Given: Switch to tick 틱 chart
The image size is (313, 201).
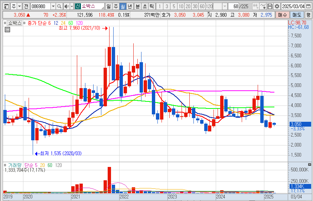Looking at the screenshot, I should pyautogui.click(x=152, y=7).
